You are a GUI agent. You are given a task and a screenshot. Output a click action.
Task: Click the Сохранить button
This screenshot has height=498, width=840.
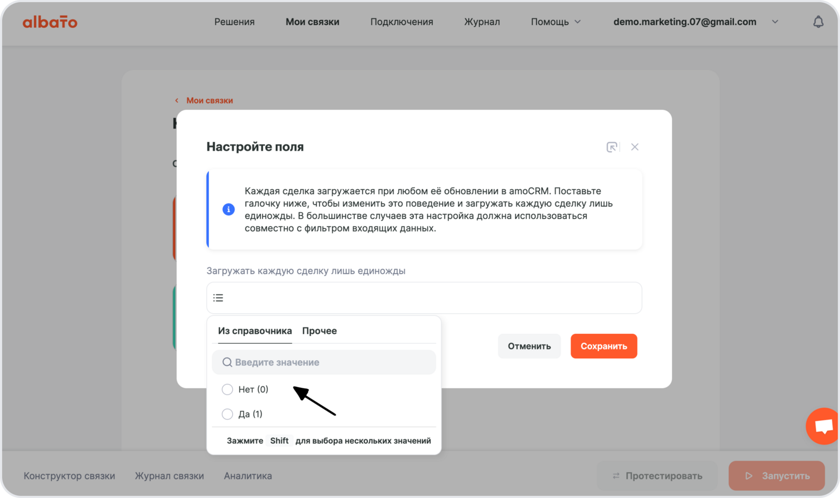(604, 346)
